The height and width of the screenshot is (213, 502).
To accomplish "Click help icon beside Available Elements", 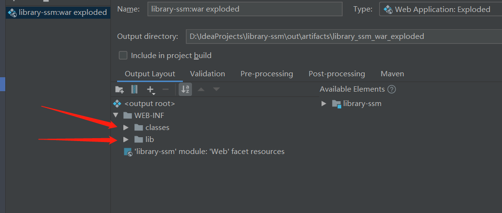I will [x=392, y=89].
